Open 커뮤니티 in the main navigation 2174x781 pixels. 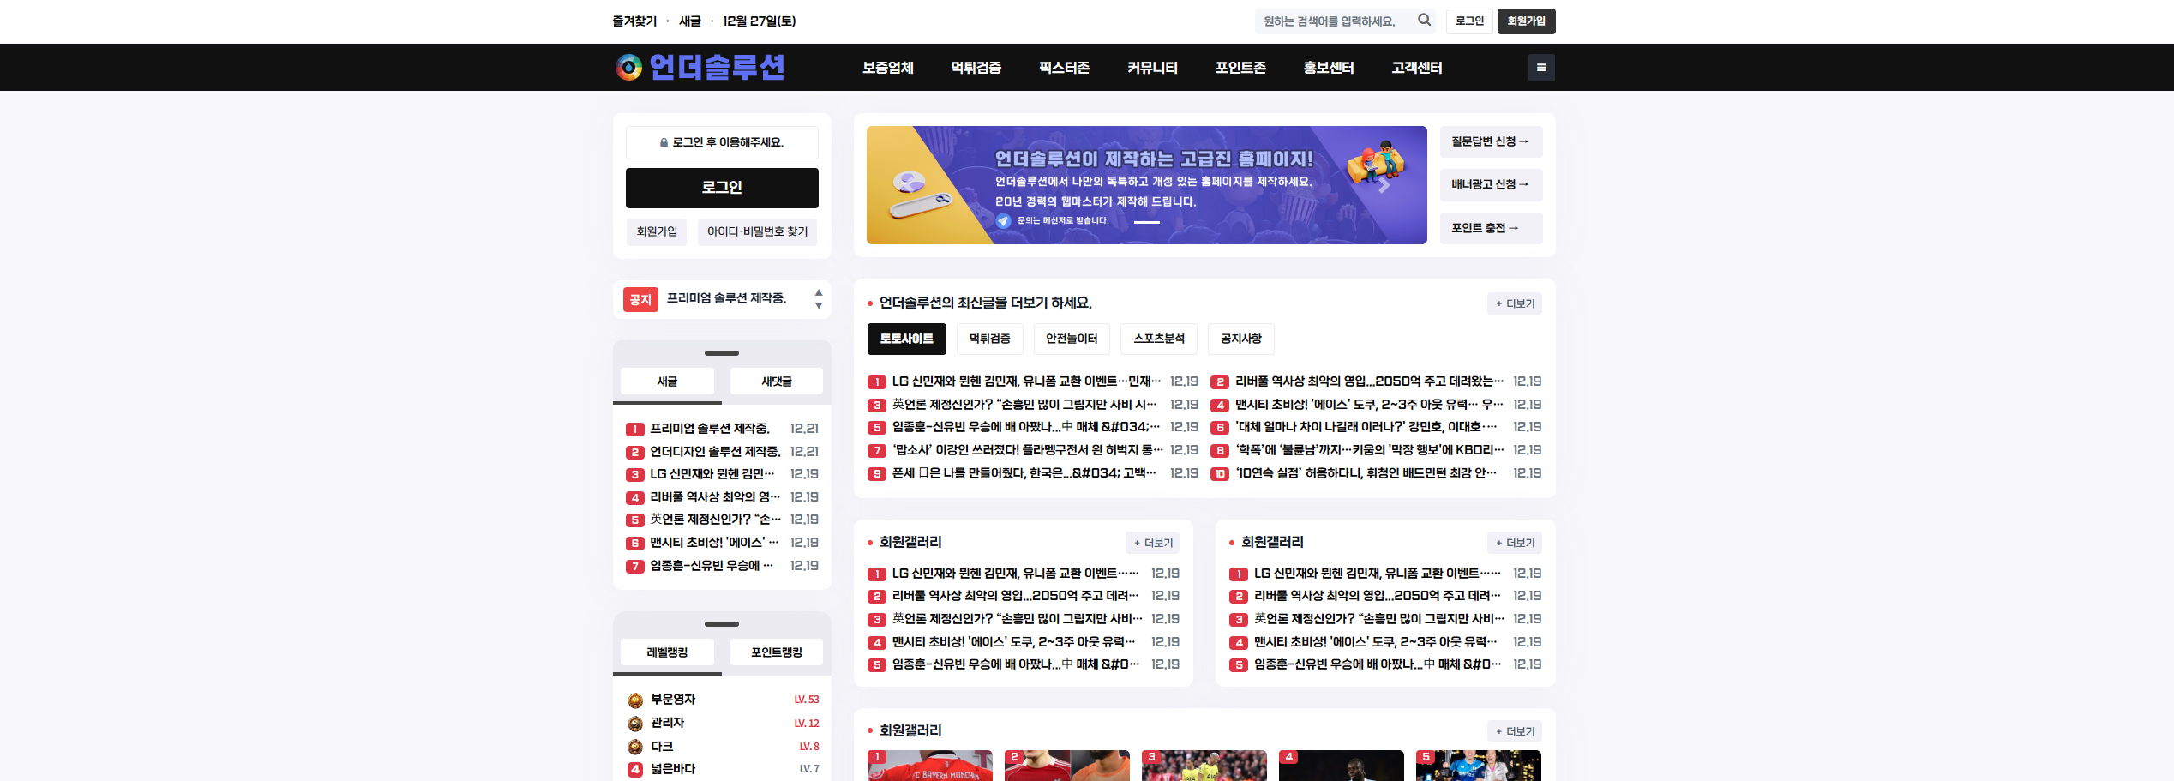(x=1152, y=68)
